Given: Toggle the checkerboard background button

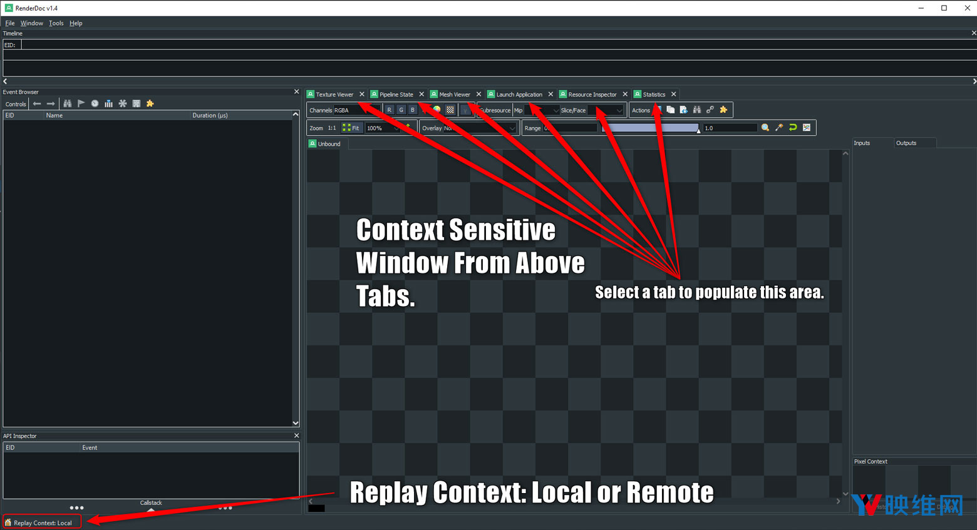Looking at the screenshot, I should click(450, 110).
